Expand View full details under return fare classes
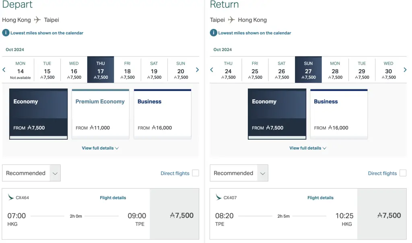The width and height of the screenshot is (412, 243). click(308, 148)
